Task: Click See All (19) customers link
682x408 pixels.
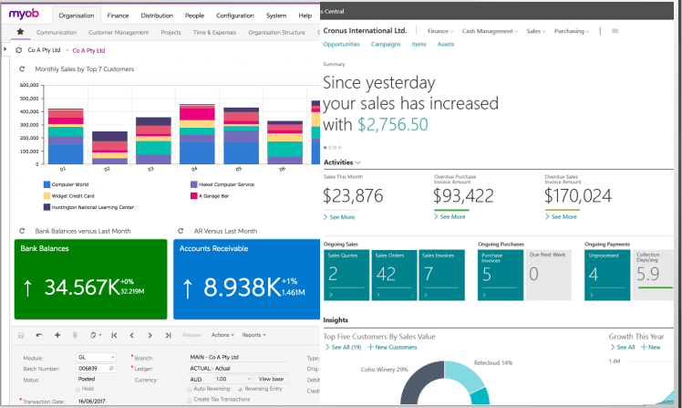Action: pos(343,347)
